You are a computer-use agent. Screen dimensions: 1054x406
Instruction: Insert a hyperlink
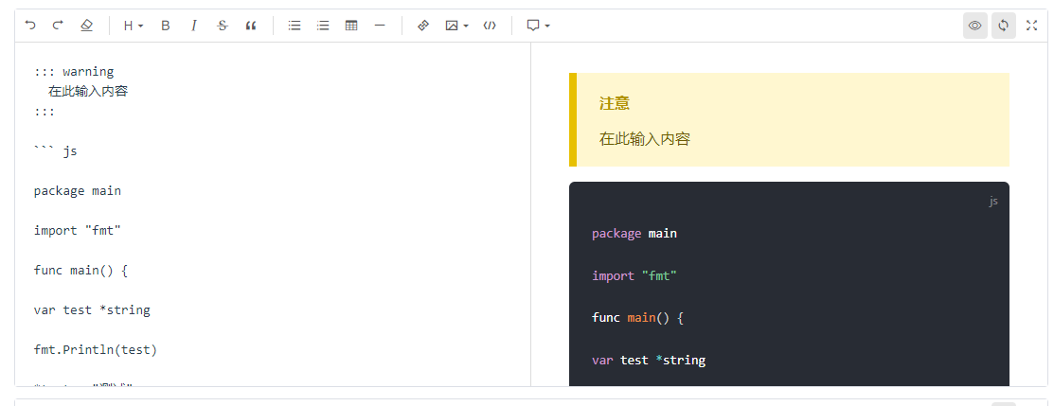[422, 26]
